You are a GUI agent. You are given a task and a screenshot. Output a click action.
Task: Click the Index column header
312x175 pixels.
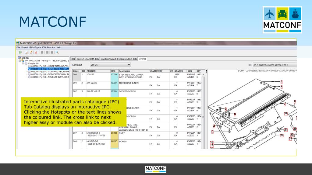76,71
